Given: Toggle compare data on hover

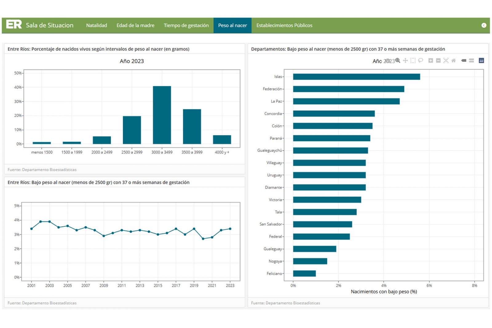Looking at the screenshot, I should pos(471,61).
